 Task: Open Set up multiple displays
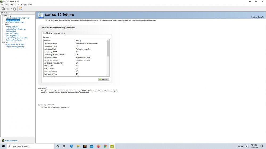[x=14, y=40]
